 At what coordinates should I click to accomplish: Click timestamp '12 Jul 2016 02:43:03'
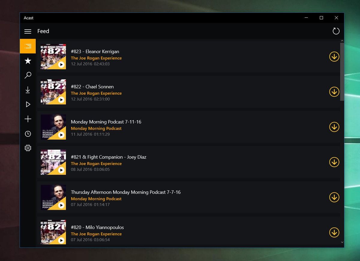click(90, 64)
